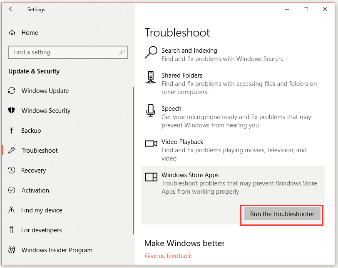
Task: Click 'Apps from working properly' description text
Action: (x=200, y=192)
